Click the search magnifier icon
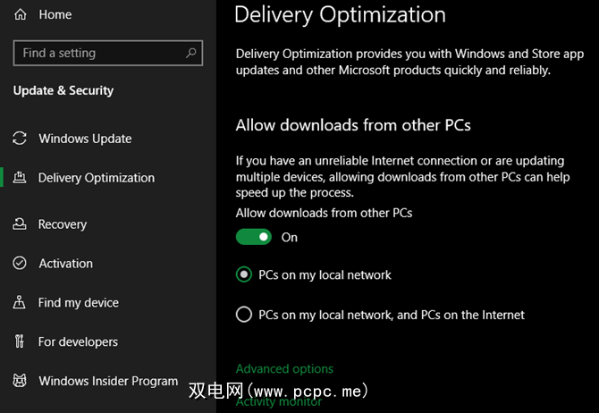599x413 pixels. click(190, 54)
